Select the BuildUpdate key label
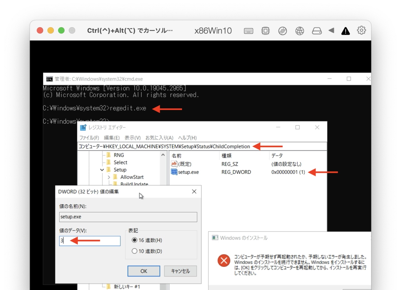This screenshot has width=401, height=290. (134, 184)
